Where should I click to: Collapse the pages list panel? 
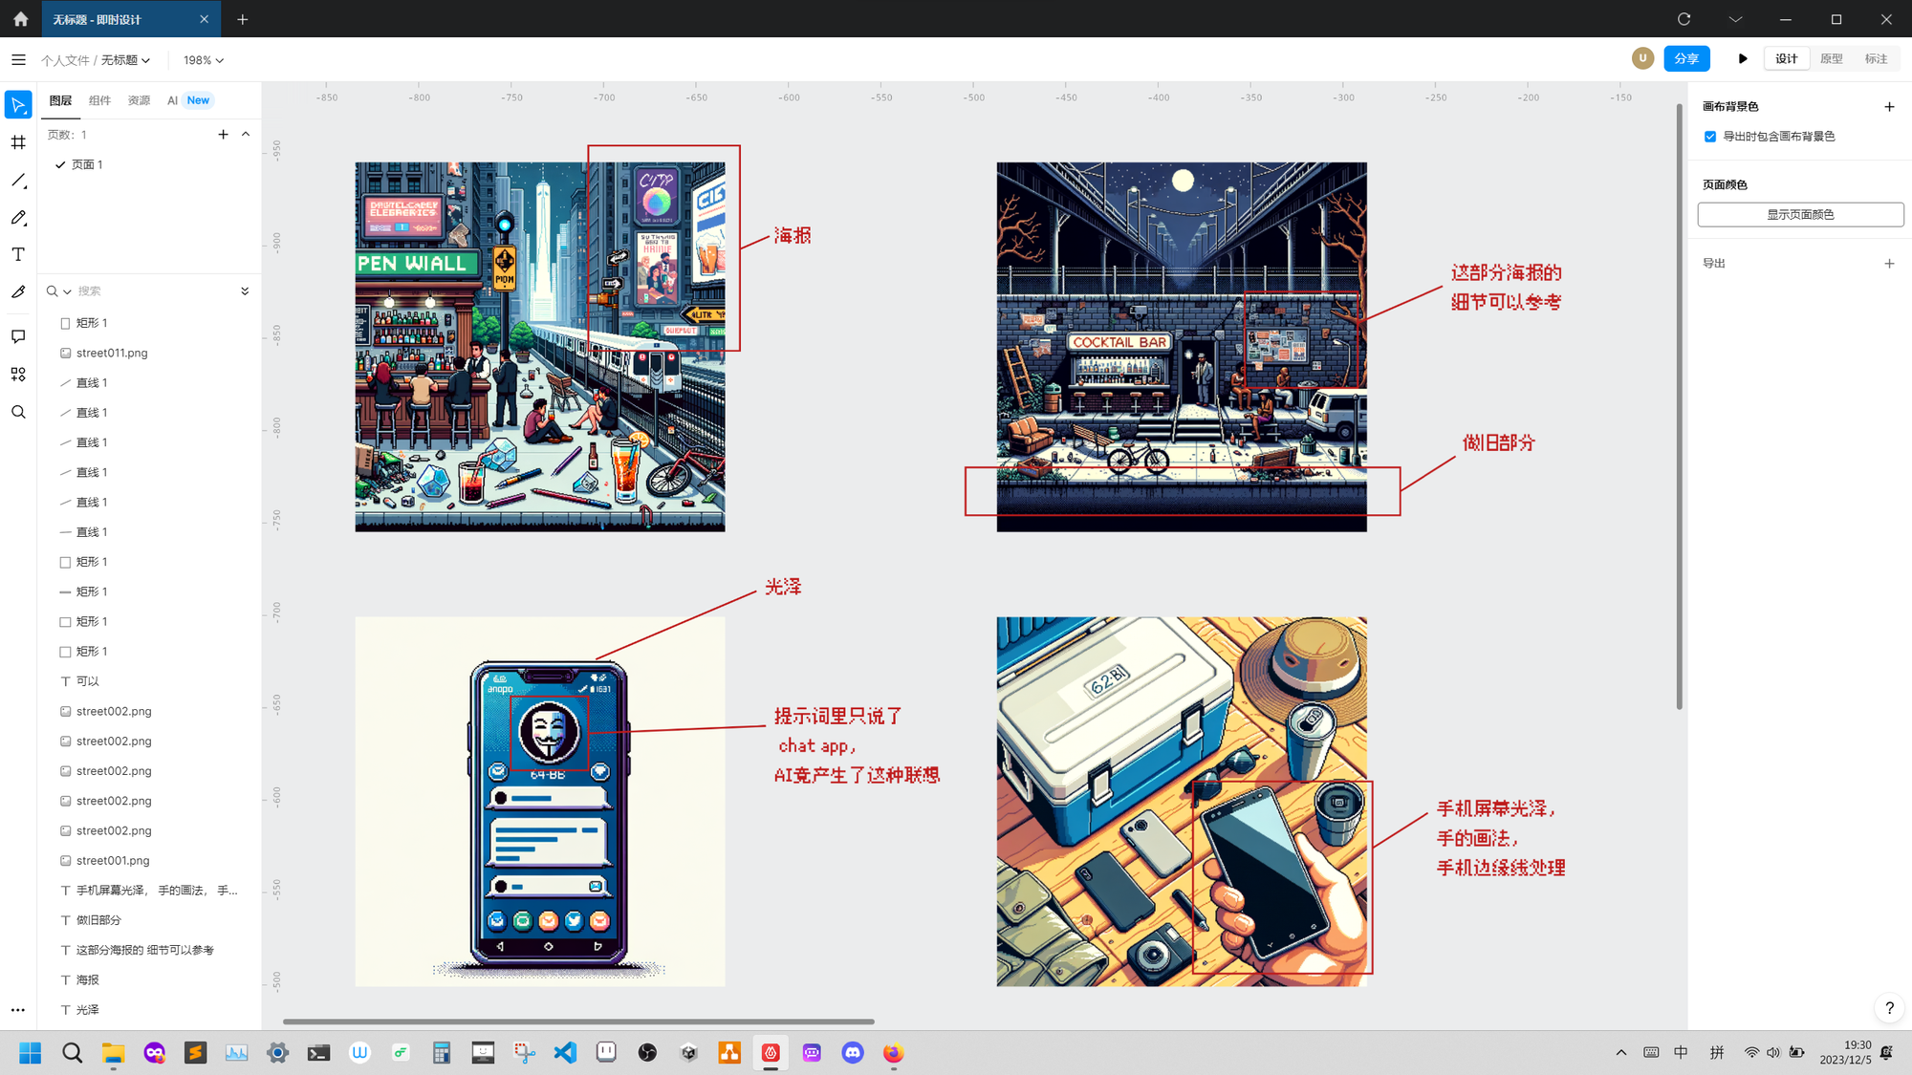(x=246, y=135)
